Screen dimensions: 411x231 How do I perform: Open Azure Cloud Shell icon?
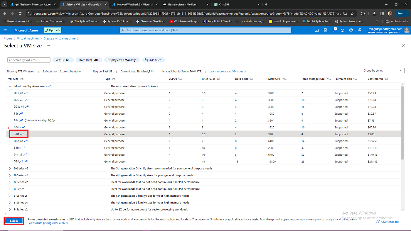[317, 30]
